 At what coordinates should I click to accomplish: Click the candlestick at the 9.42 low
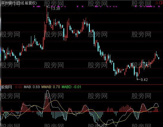(x=137, y=76)
